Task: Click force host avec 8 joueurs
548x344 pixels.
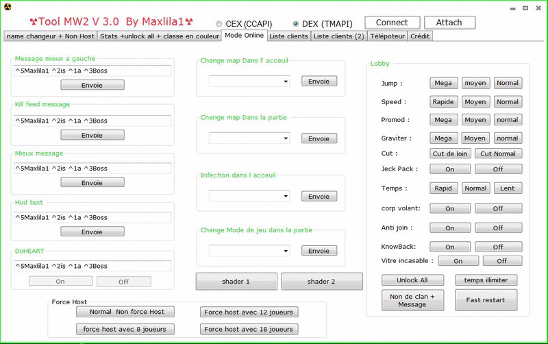Action: [125, 330]
